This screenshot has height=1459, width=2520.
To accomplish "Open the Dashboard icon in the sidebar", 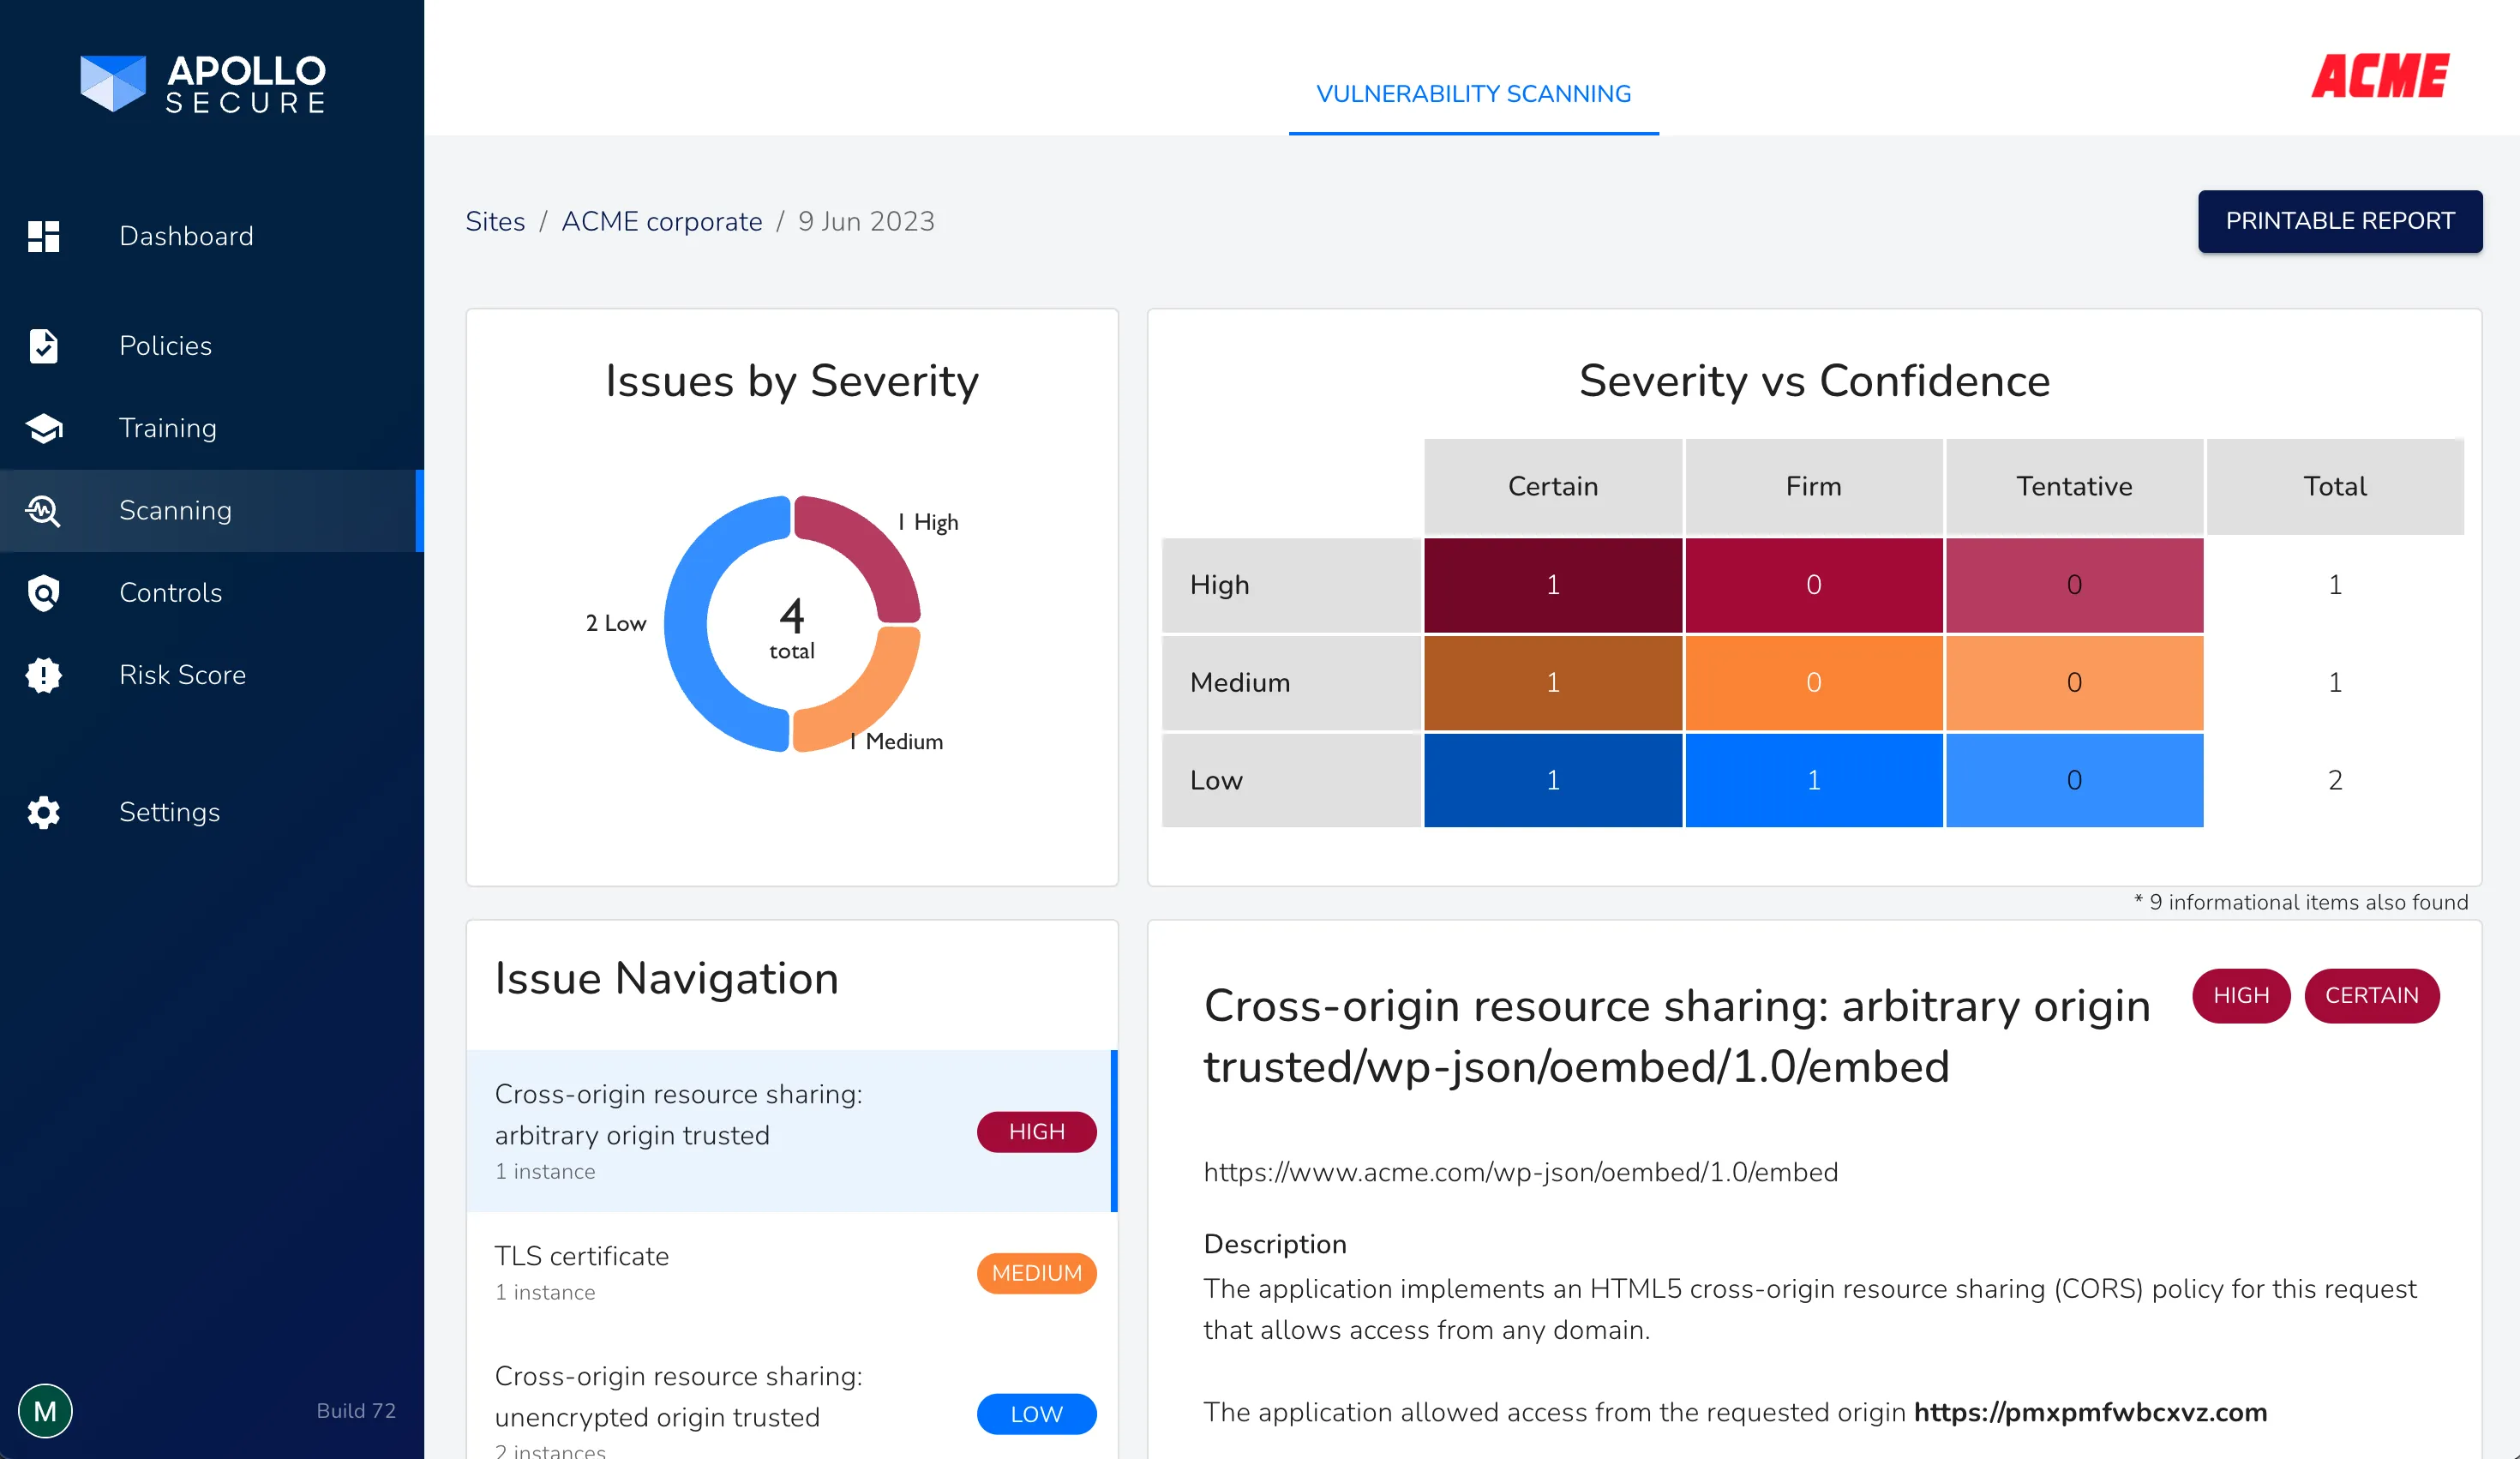I will (x=44, y=237).
